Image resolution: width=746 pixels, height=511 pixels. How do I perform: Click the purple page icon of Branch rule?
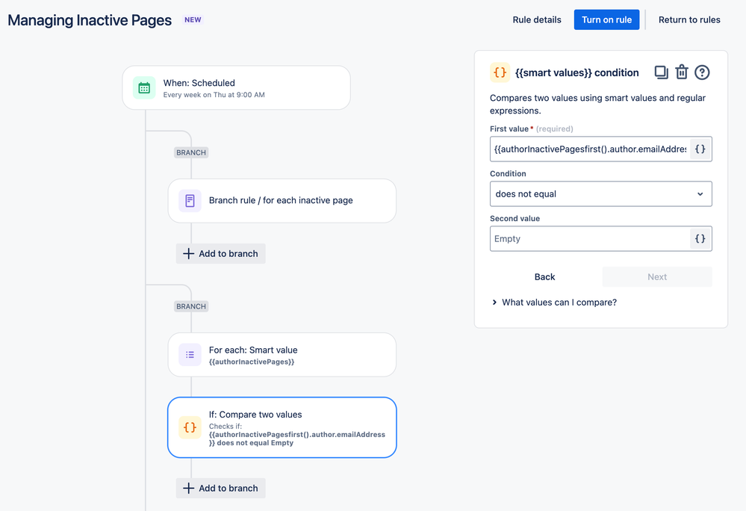pyautogui.click(x=190, y=200)
